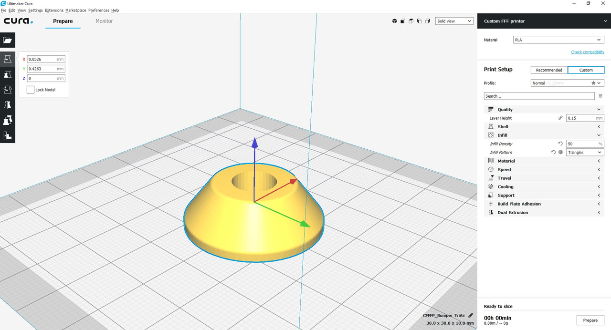
Task: Open the Edit menu
Action: [x=12, y=10]
